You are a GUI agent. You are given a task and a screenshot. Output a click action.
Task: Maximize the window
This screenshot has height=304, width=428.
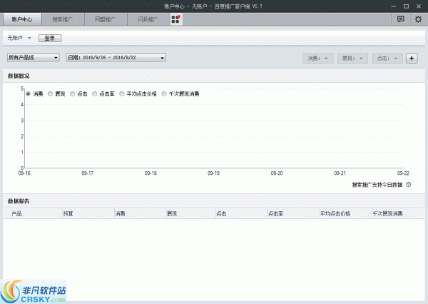click(406, 6)
